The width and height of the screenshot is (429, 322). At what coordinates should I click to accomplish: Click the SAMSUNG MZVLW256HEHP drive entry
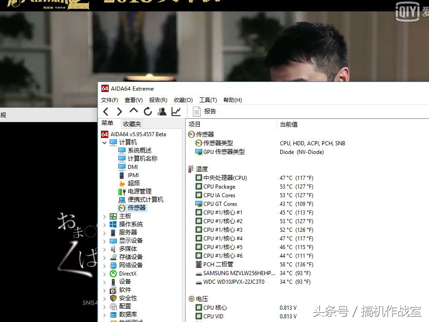pos(240,273)
